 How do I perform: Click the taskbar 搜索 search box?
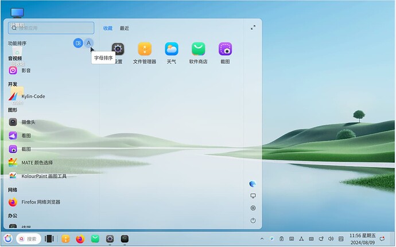pyautogui.click(x=29, y=238)
